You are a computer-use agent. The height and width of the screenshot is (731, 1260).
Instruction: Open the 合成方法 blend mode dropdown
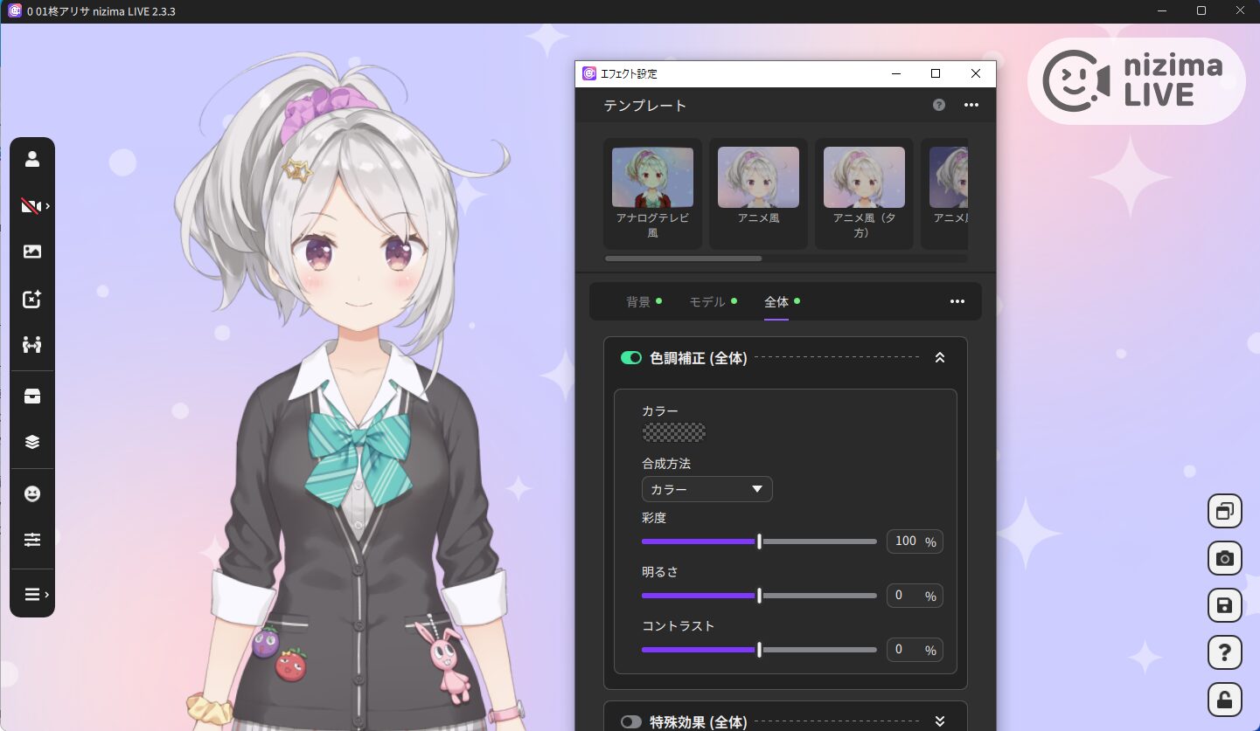[x=706, y=489]
